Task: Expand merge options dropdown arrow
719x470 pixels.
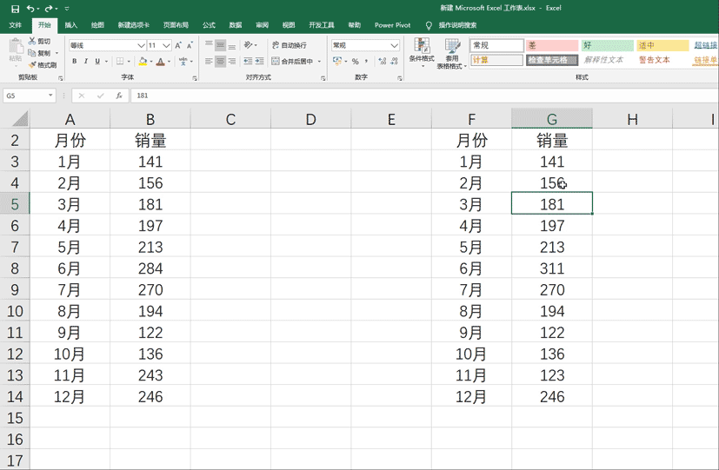Action: 319,62
